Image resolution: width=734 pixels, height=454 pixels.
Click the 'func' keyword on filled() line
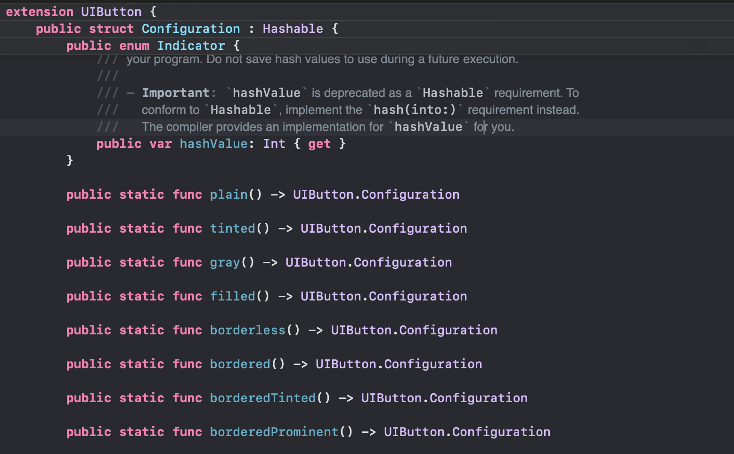click(x=187, y=296)
